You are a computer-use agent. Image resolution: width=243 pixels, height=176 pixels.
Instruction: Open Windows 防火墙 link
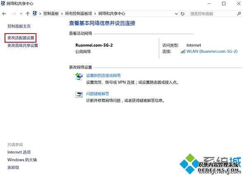[22, 160]
